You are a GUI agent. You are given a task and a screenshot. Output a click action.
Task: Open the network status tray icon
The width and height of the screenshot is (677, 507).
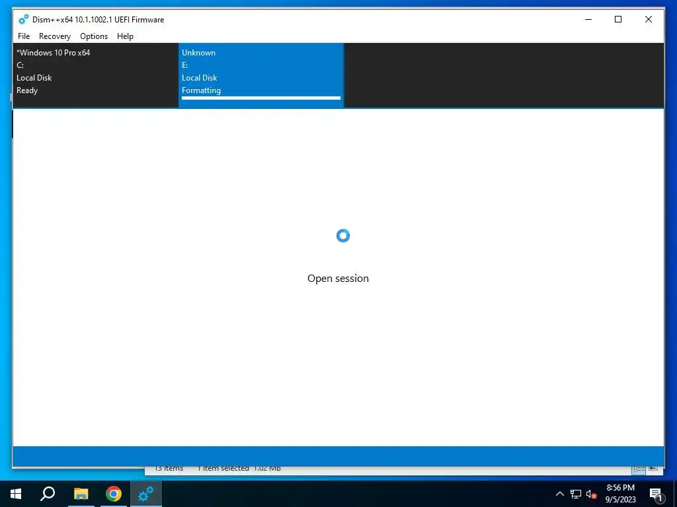(x=576, y=494)
